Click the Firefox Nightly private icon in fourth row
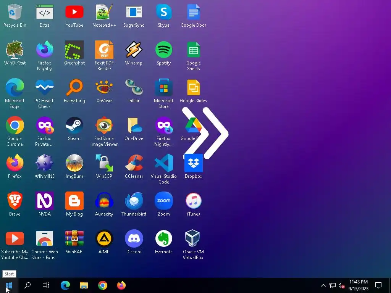 click(x=163, y=125)
